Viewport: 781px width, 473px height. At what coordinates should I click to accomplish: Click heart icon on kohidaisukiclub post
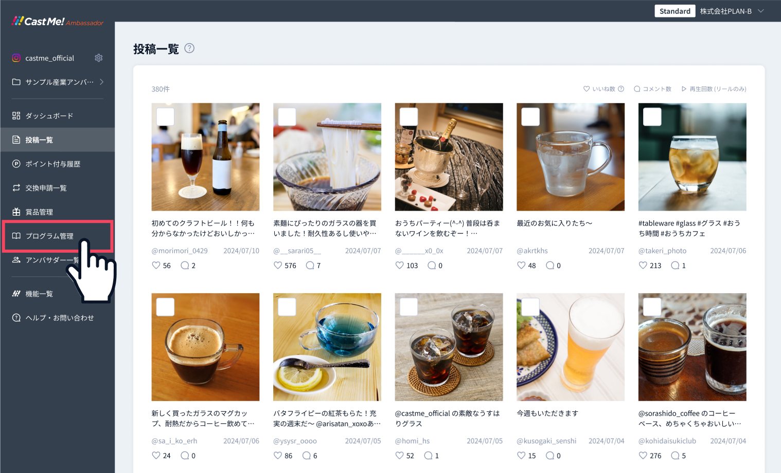(643, 456)
